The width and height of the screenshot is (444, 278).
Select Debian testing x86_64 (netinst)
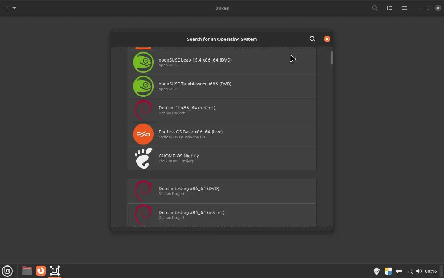(x=222, y=214)
